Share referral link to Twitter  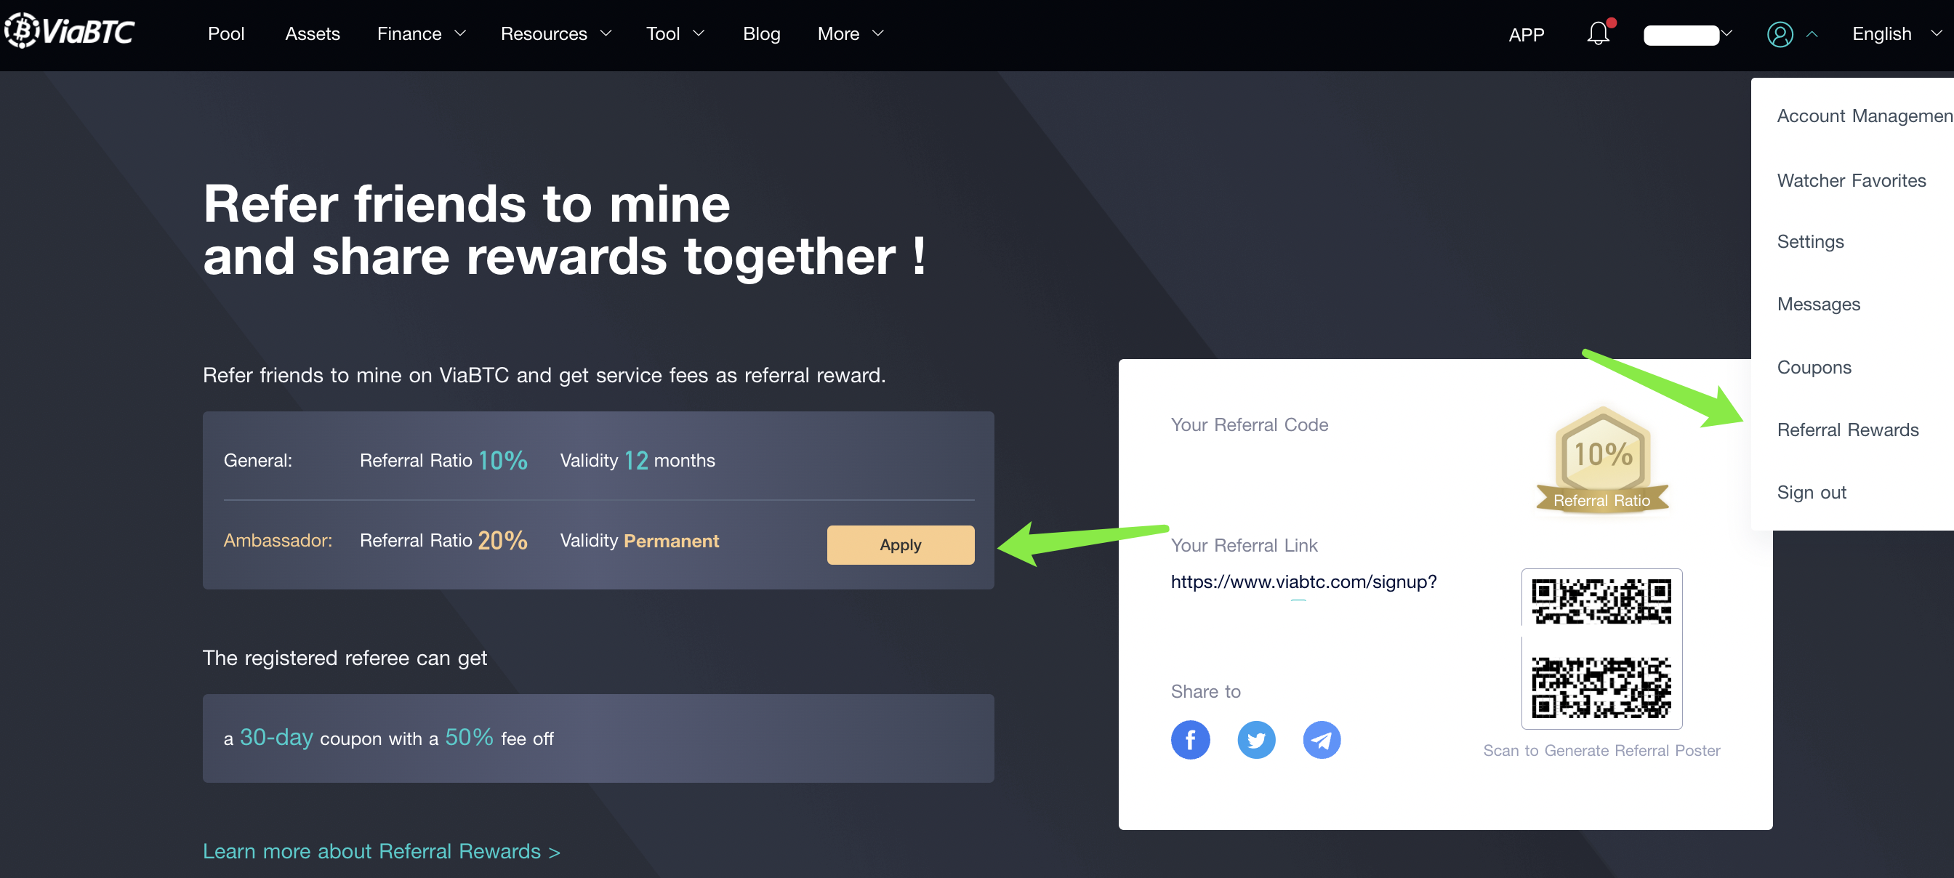tap(1256, 738)
